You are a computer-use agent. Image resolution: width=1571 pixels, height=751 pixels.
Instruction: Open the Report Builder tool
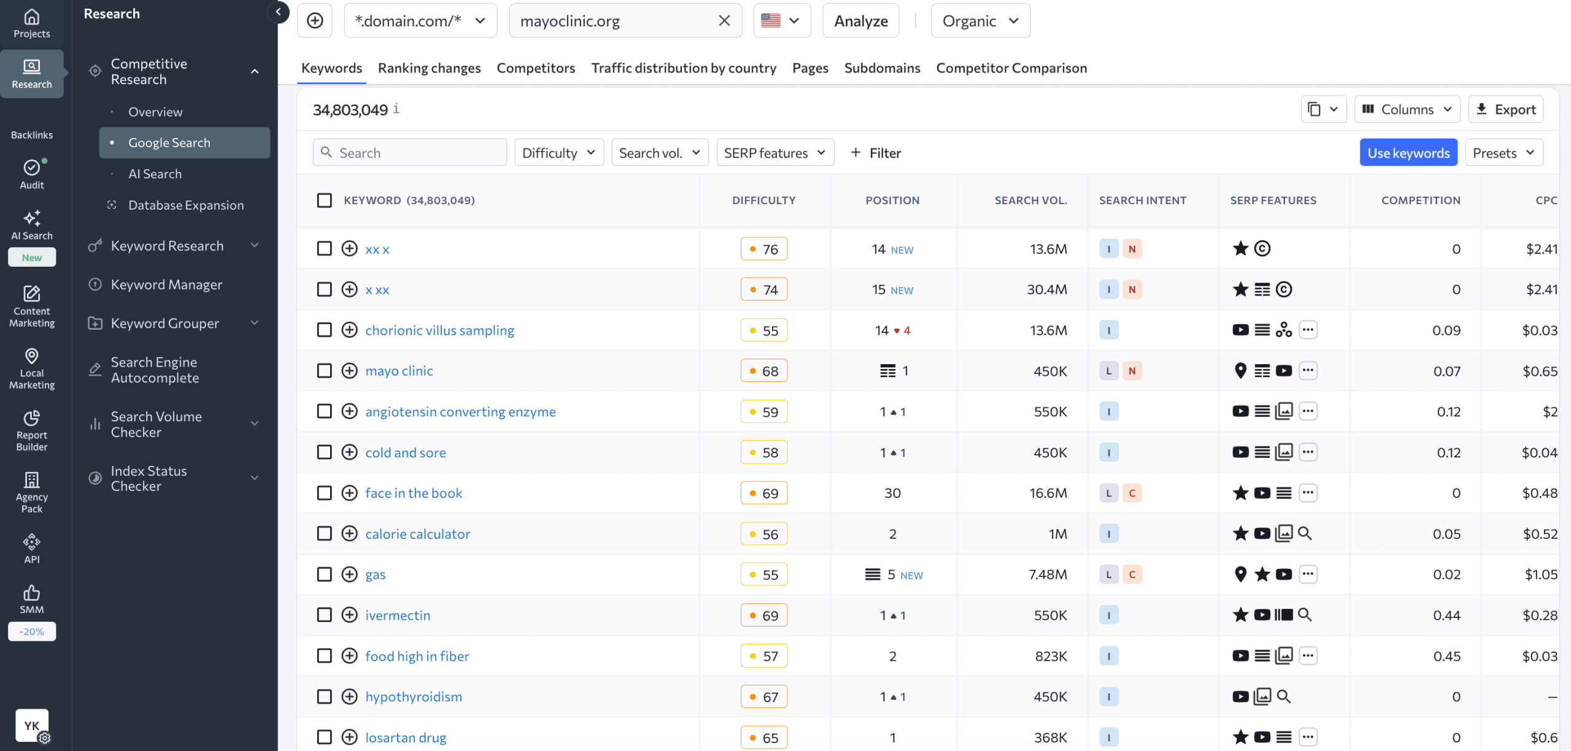tap(31, 431)
